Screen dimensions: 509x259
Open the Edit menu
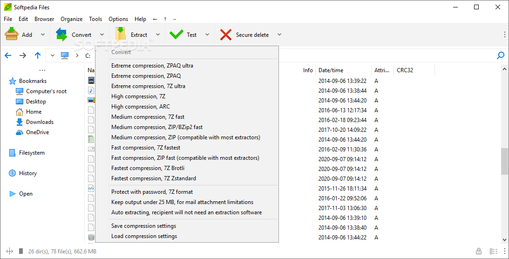[23, 19]
